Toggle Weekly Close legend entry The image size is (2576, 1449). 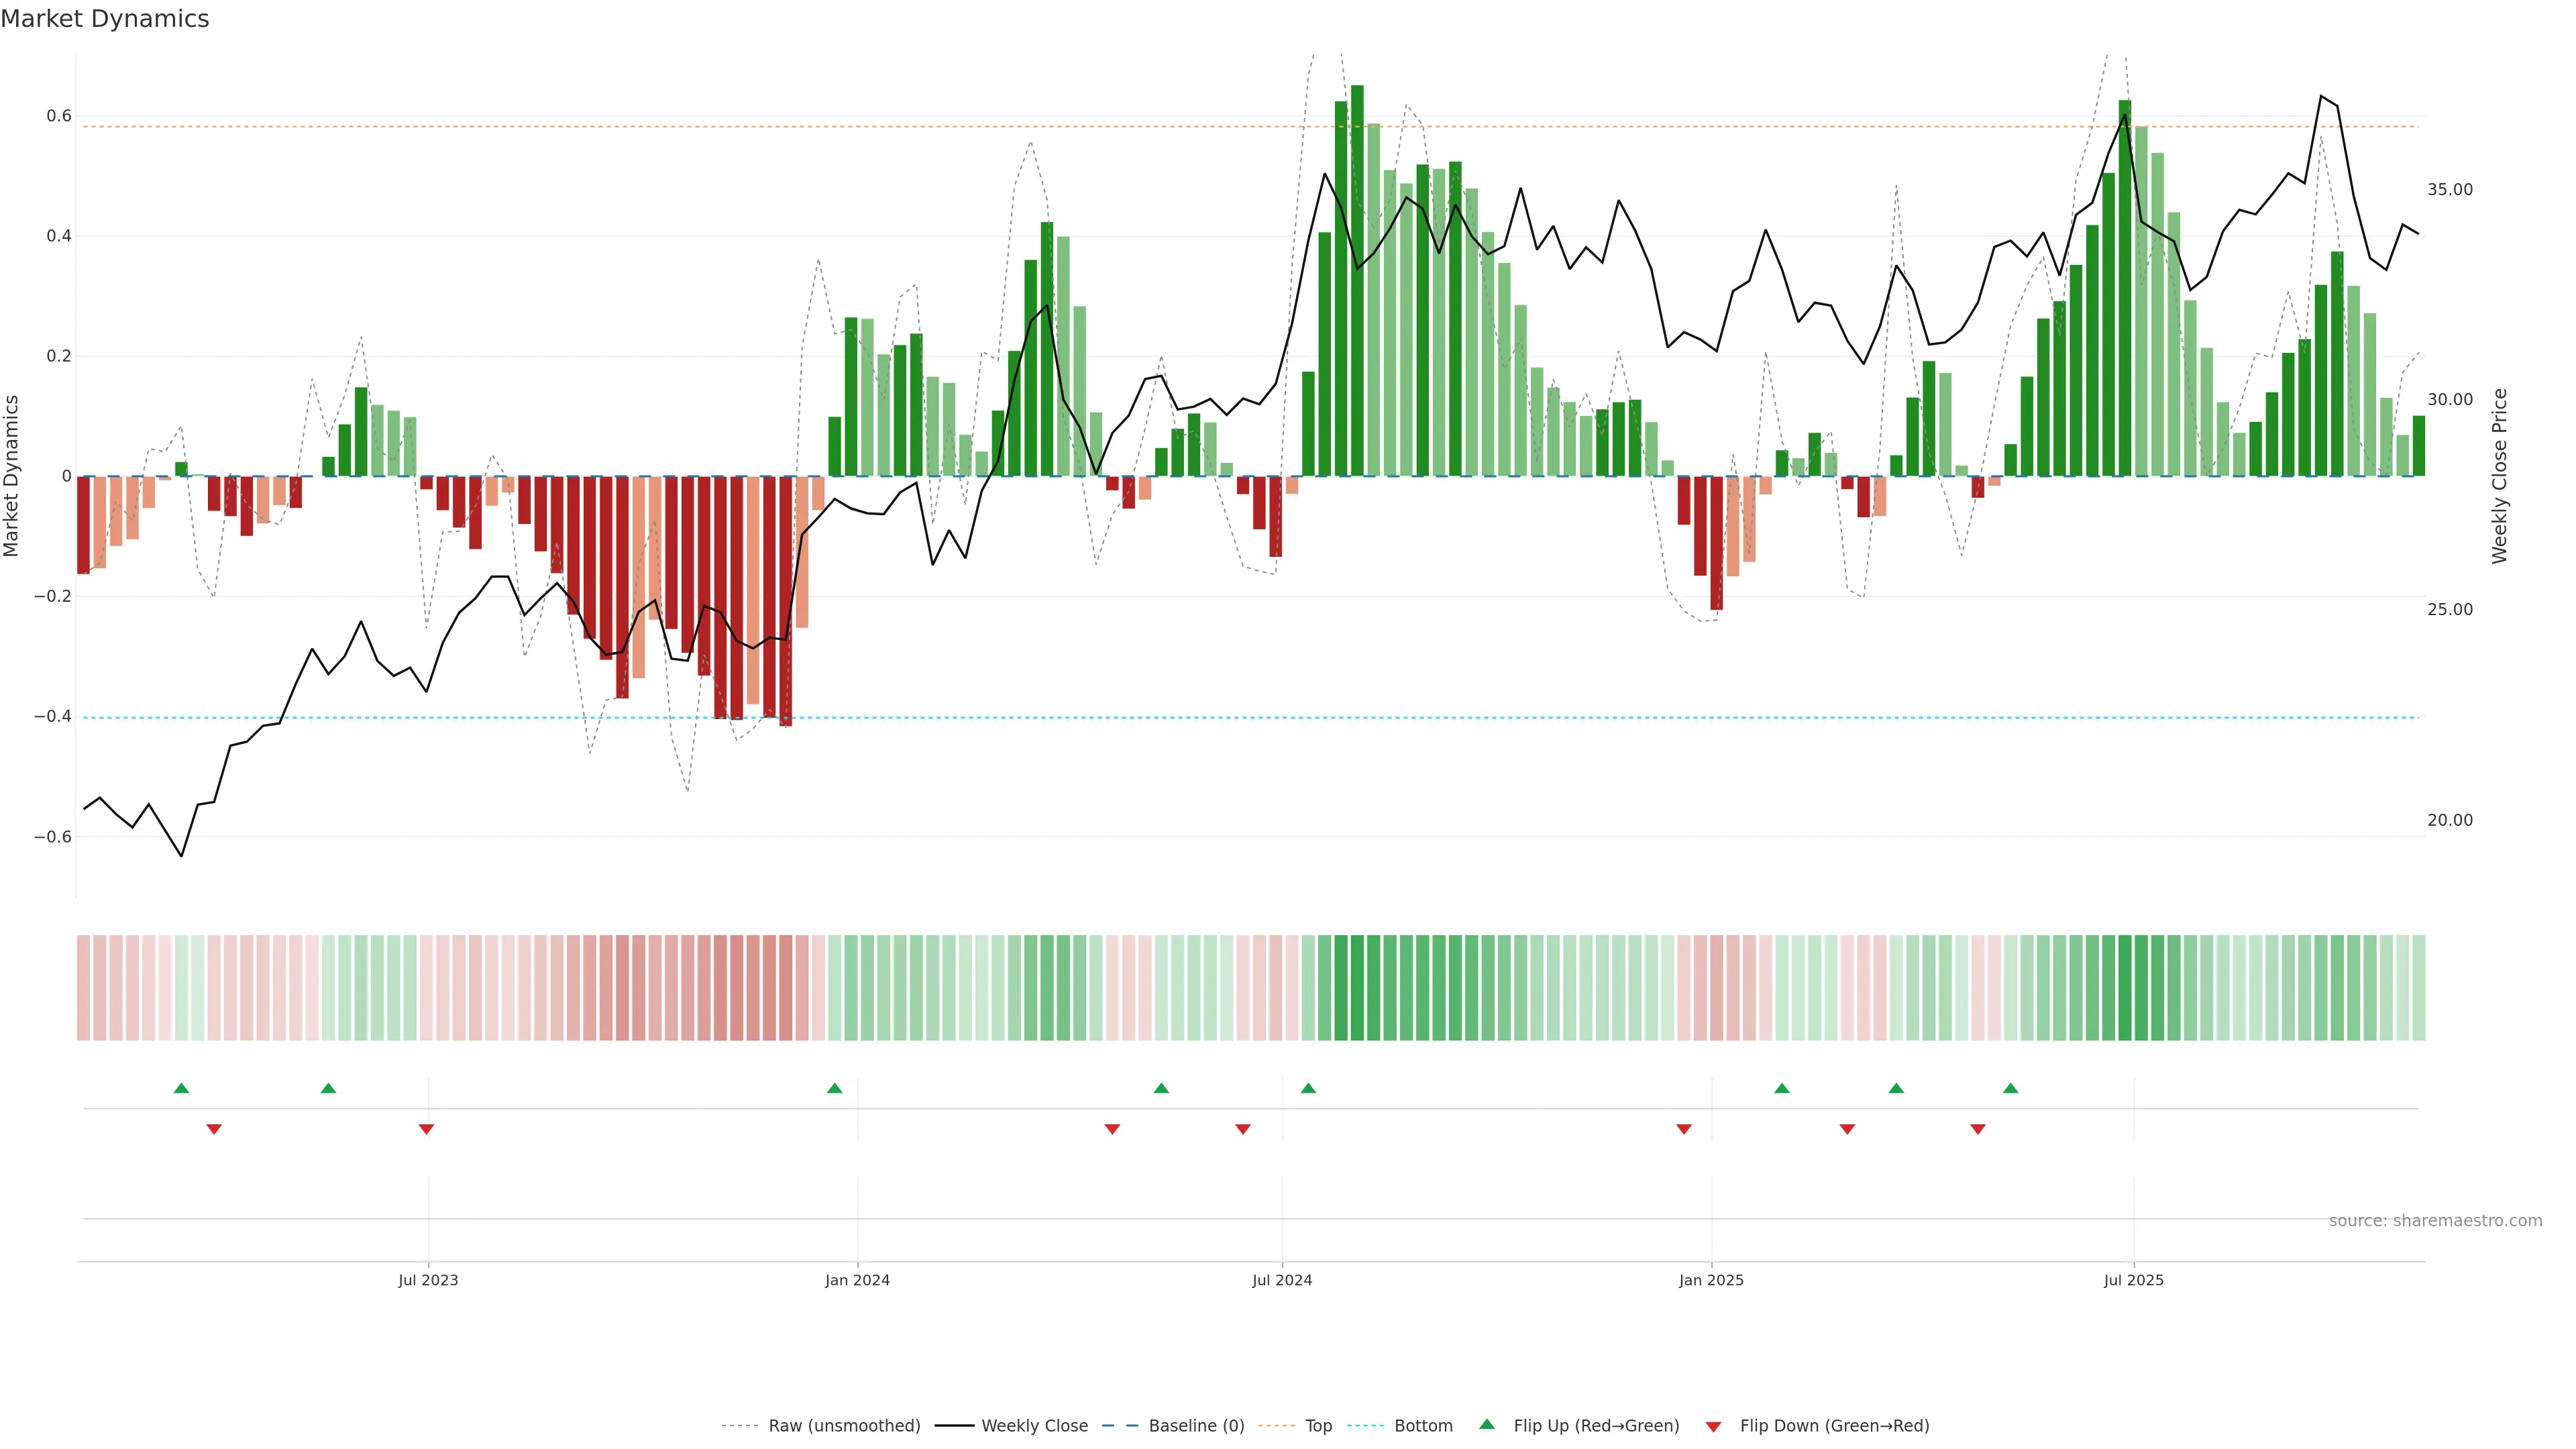[1034, 1426]
